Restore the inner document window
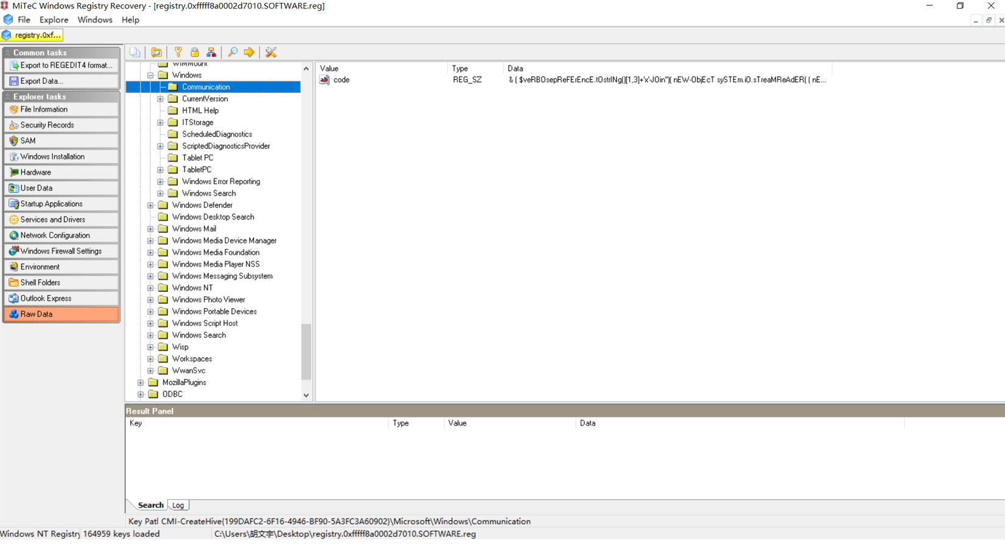The width and height of the screenshot is (1005, 546). [989, 20]
